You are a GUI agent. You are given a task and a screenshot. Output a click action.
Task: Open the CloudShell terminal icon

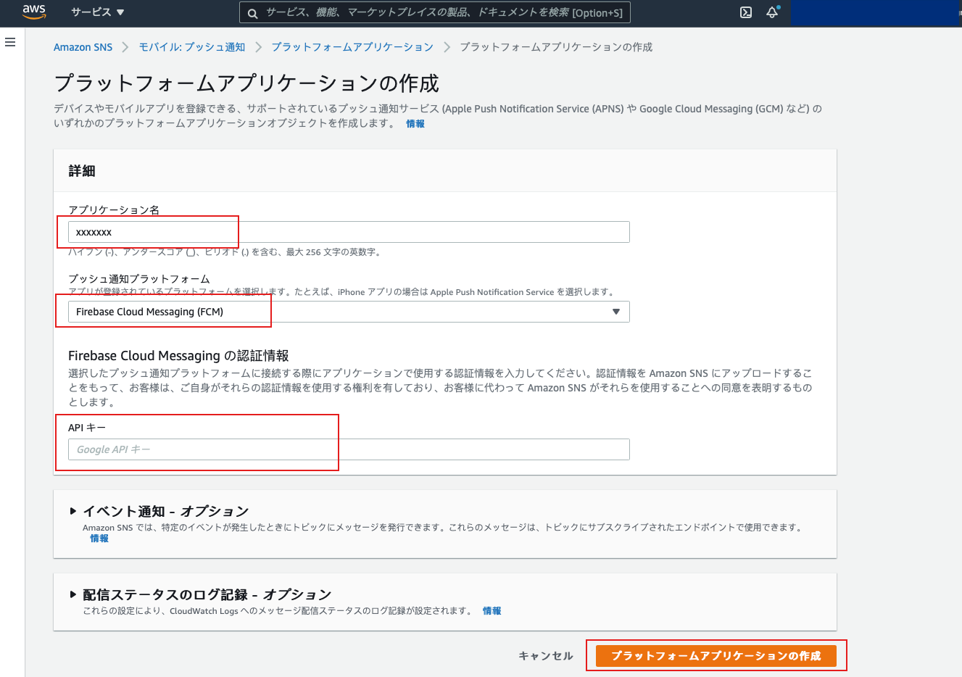tap(745, 12)
